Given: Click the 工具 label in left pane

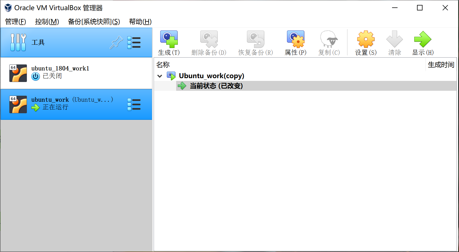Looking at the screenshot, I should click(38, 43).
